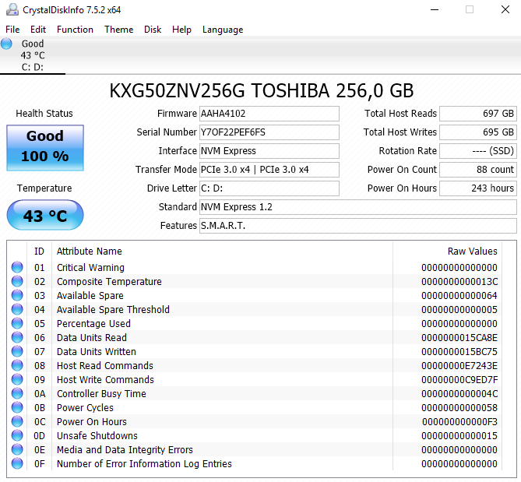Click raw value 000000000000F3
This screenshot has height=482, width=521.
coord(459,421)
